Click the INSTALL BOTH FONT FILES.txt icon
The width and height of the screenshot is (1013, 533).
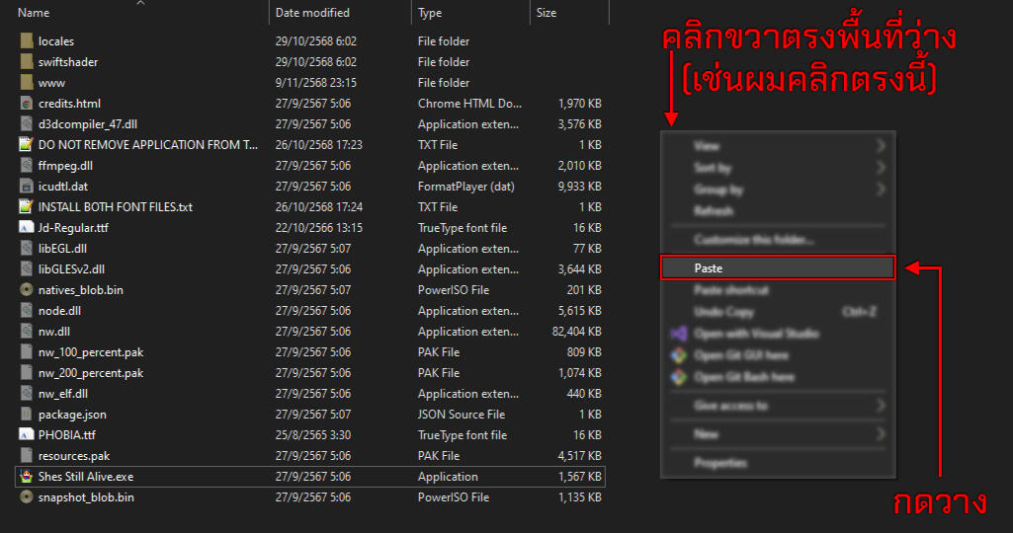click(27, 207)
